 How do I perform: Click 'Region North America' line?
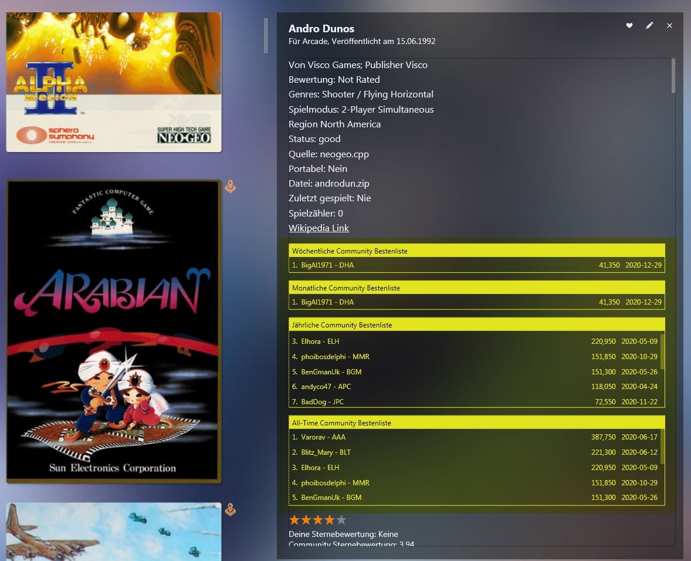[334, 124]
